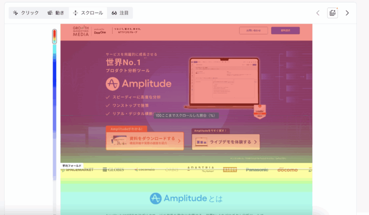Click the ORBIS client logo
The image size is (369, 215).
(x=171, y=169)
